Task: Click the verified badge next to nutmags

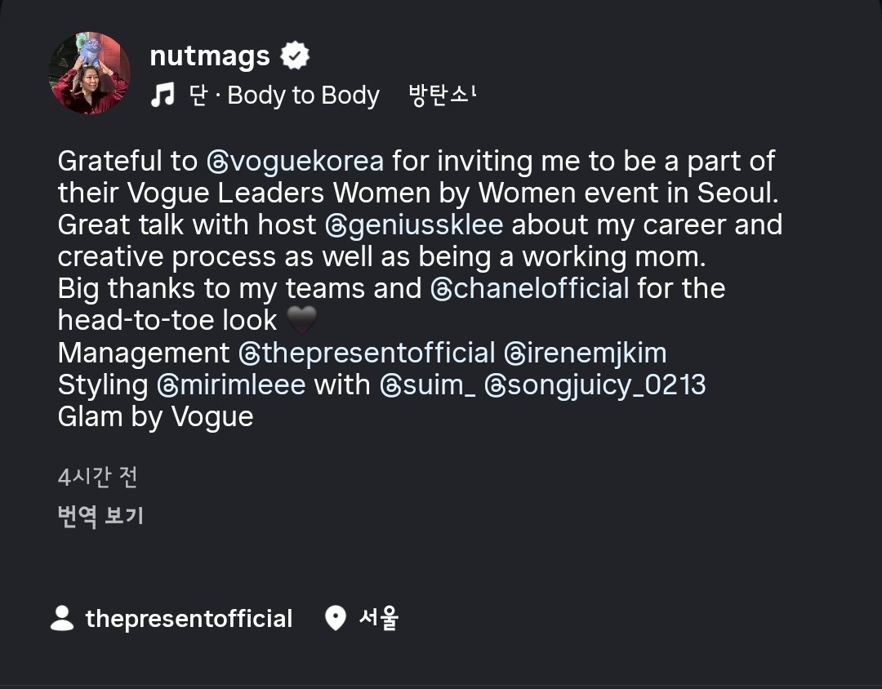Action: (295, 56)
